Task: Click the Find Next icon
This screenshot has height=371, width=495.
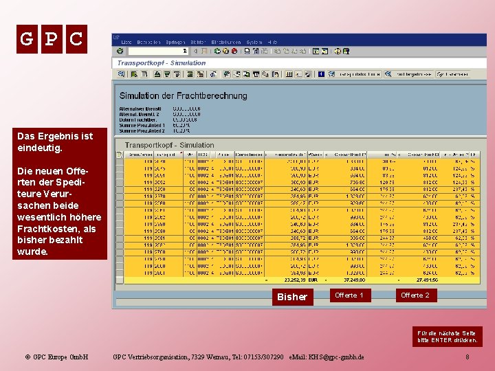Action: [x=264, y=51]
